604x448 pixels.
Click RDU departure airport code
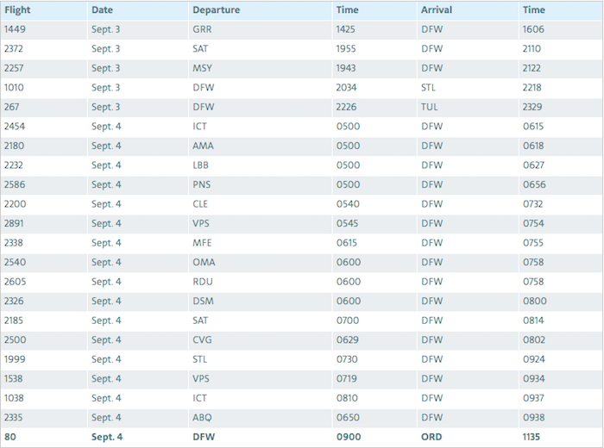203,282
